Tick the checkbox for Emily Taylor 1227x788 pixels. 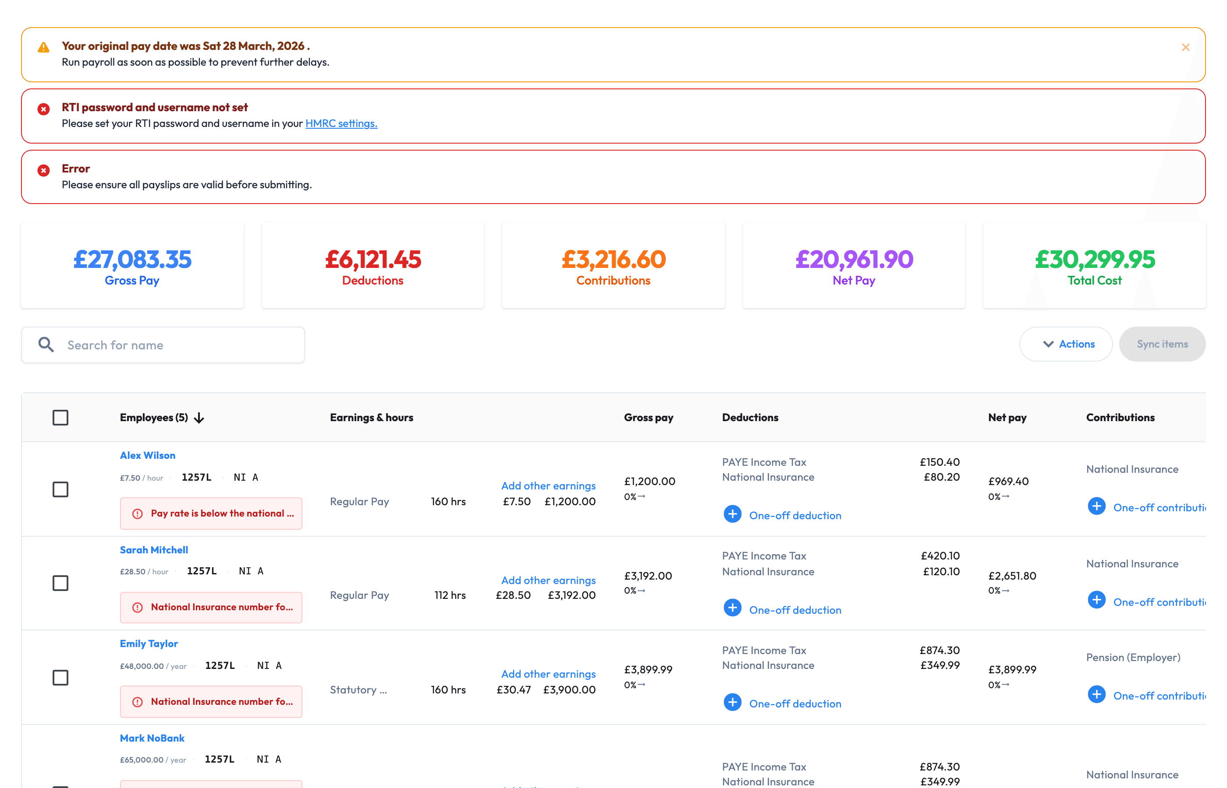(60, 678)
